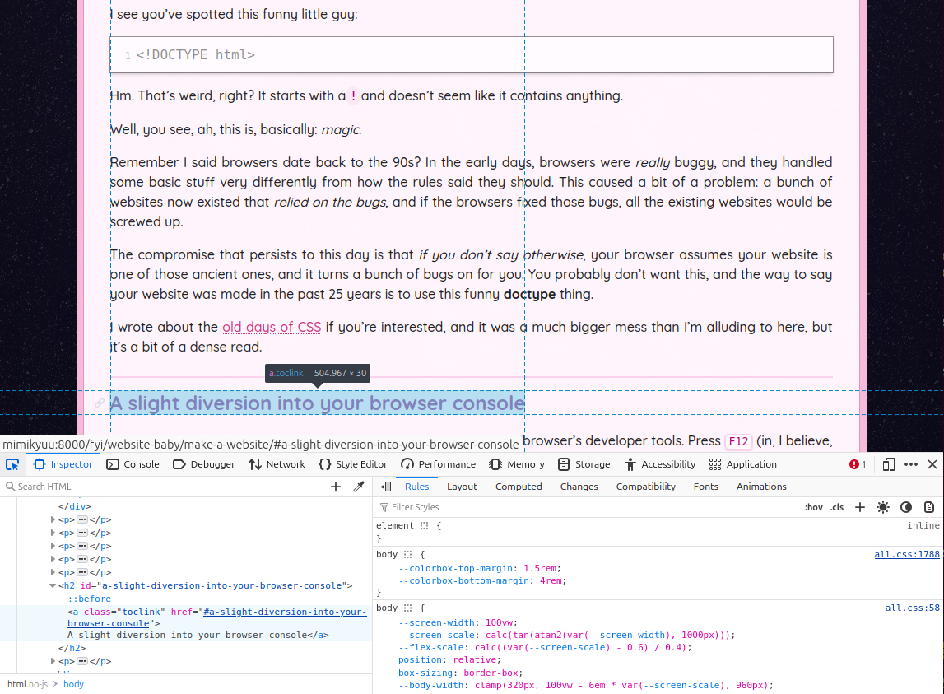
Task: Expand the p element below the h2
Action: (53, 661)
